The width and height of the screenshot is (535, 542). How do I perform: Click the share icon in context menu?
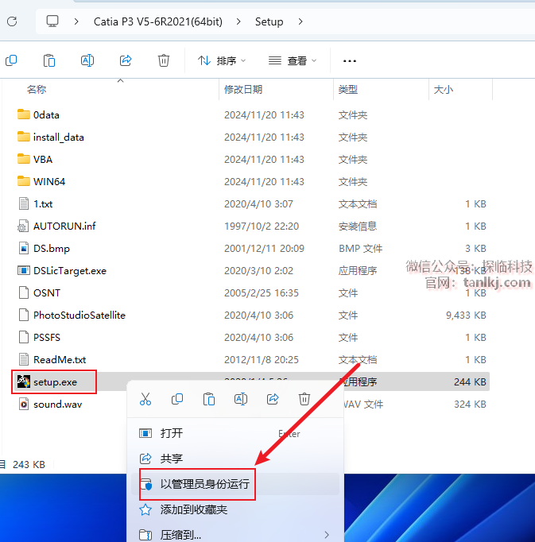[273, 399]
